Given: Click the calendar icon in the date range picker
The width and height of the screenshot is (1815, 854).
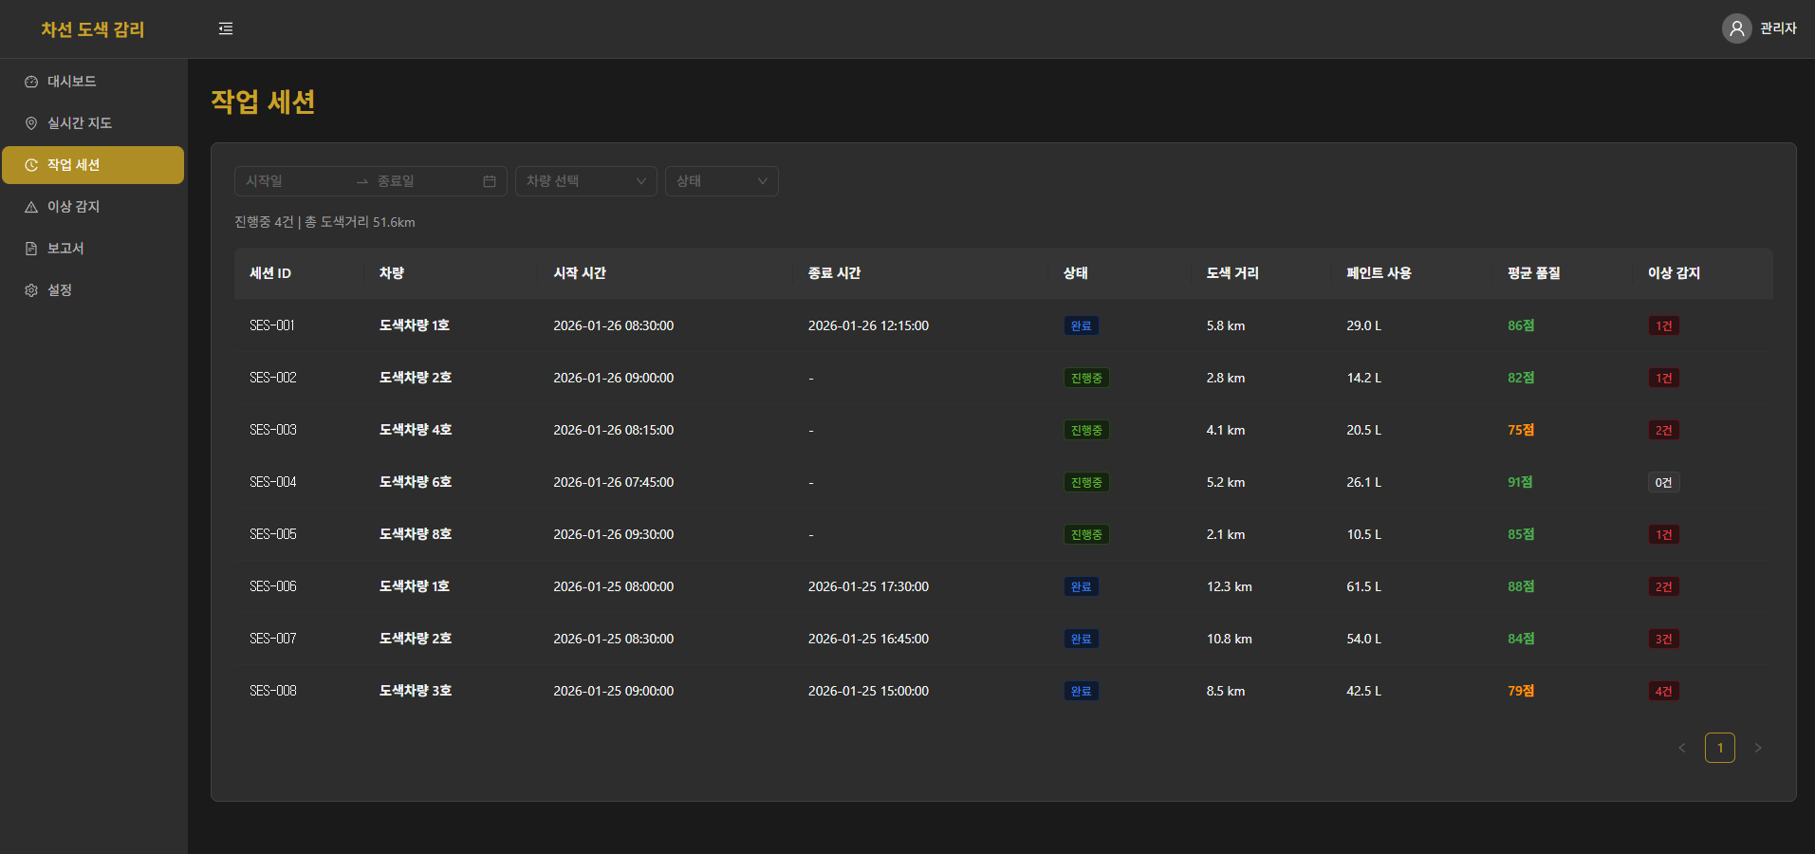Looking at the screenshot, I should (x=490, y=181).
